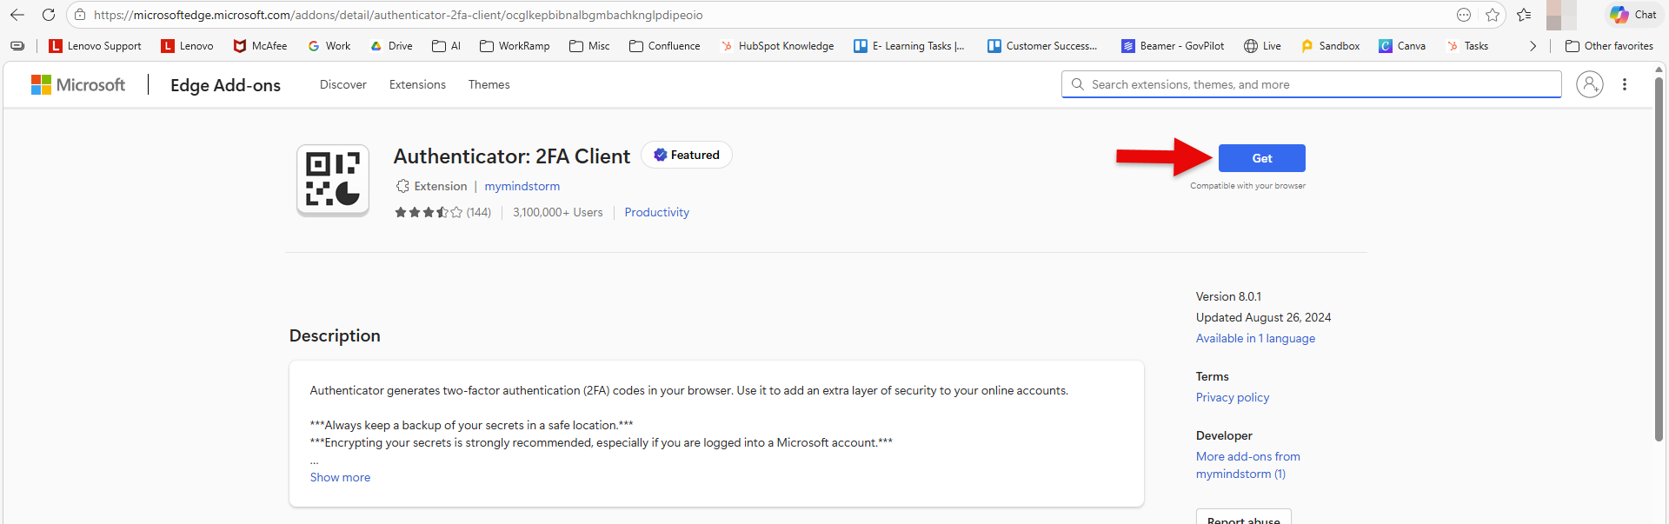The image size is (1669, 524).
Task: Open the WorkRamp favorites folder
Action: (x=515, y=46)
